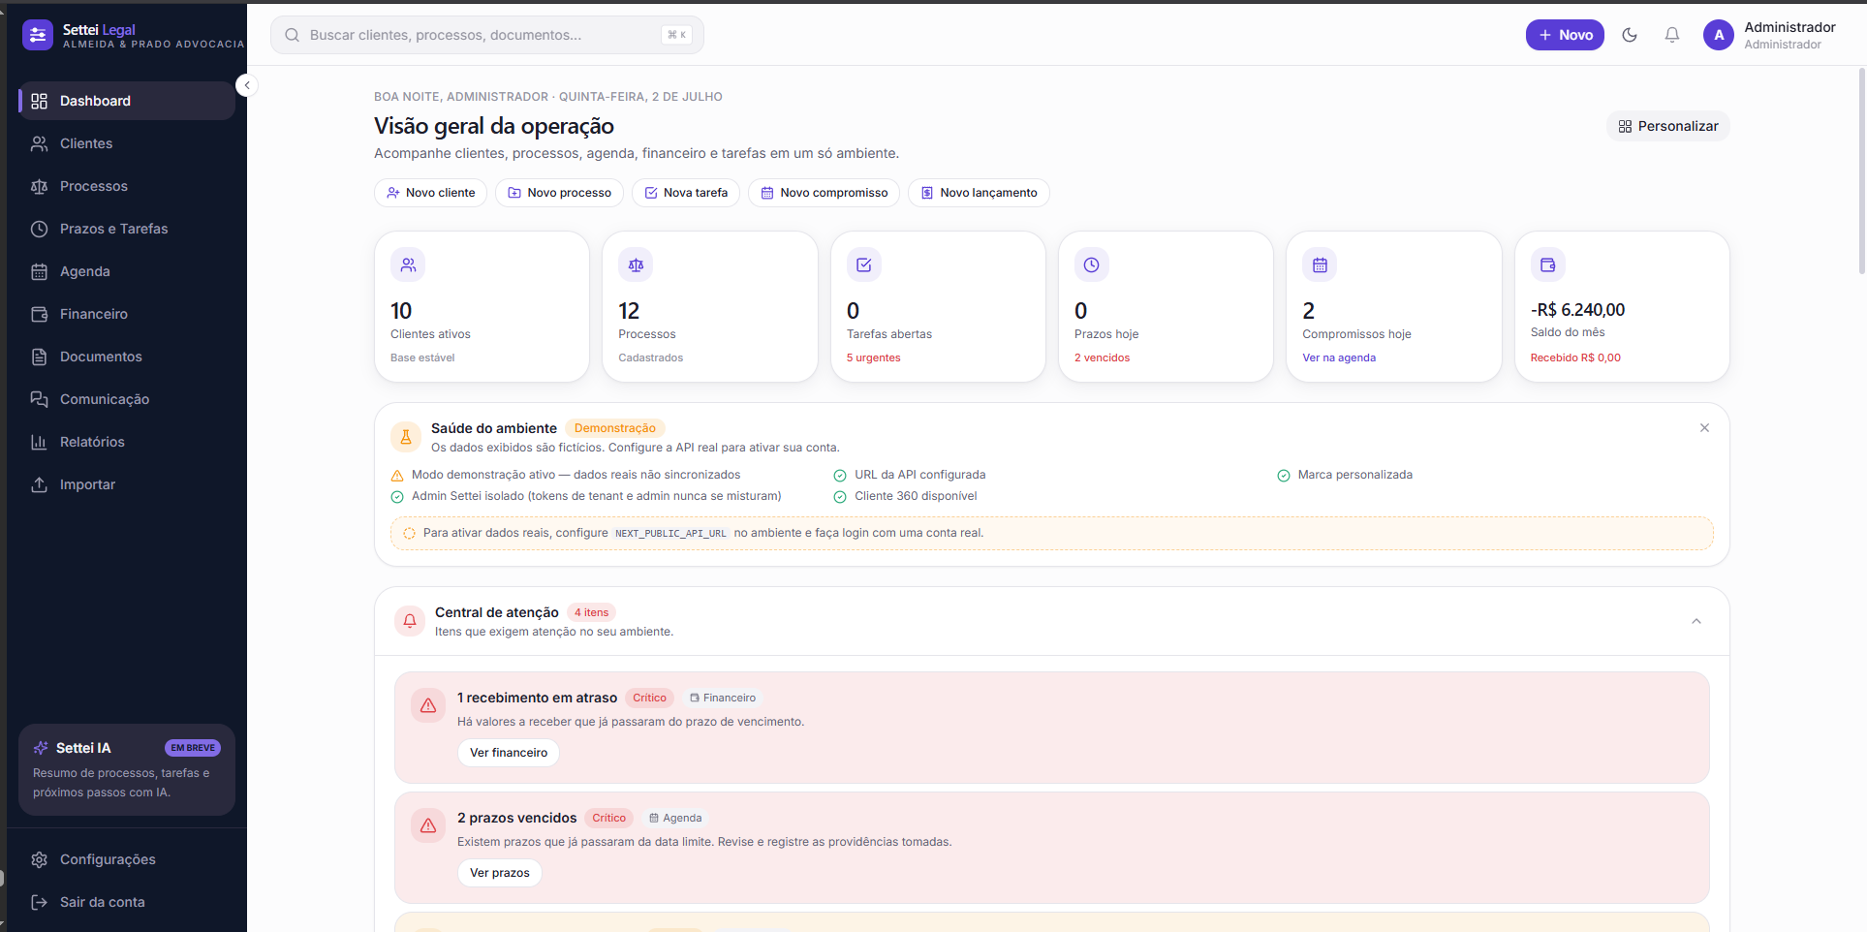
Task: Navigate to Financeiro in the sidebar
Action: 126,314
